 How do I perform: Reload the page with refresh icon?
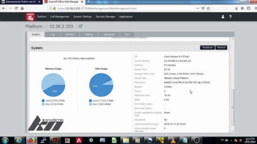coord(16,8)
